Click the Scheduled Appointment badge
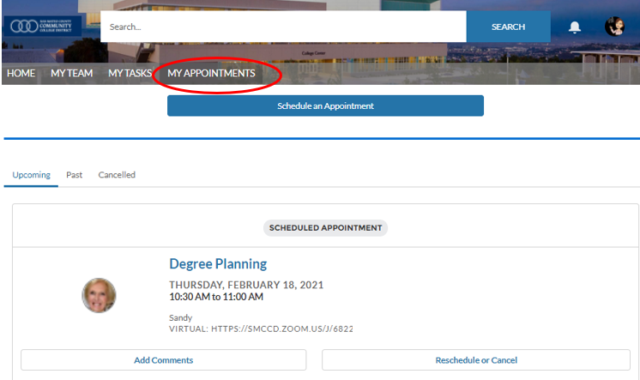The width and height of the screenshot is (640, 380). click(325, 228)
